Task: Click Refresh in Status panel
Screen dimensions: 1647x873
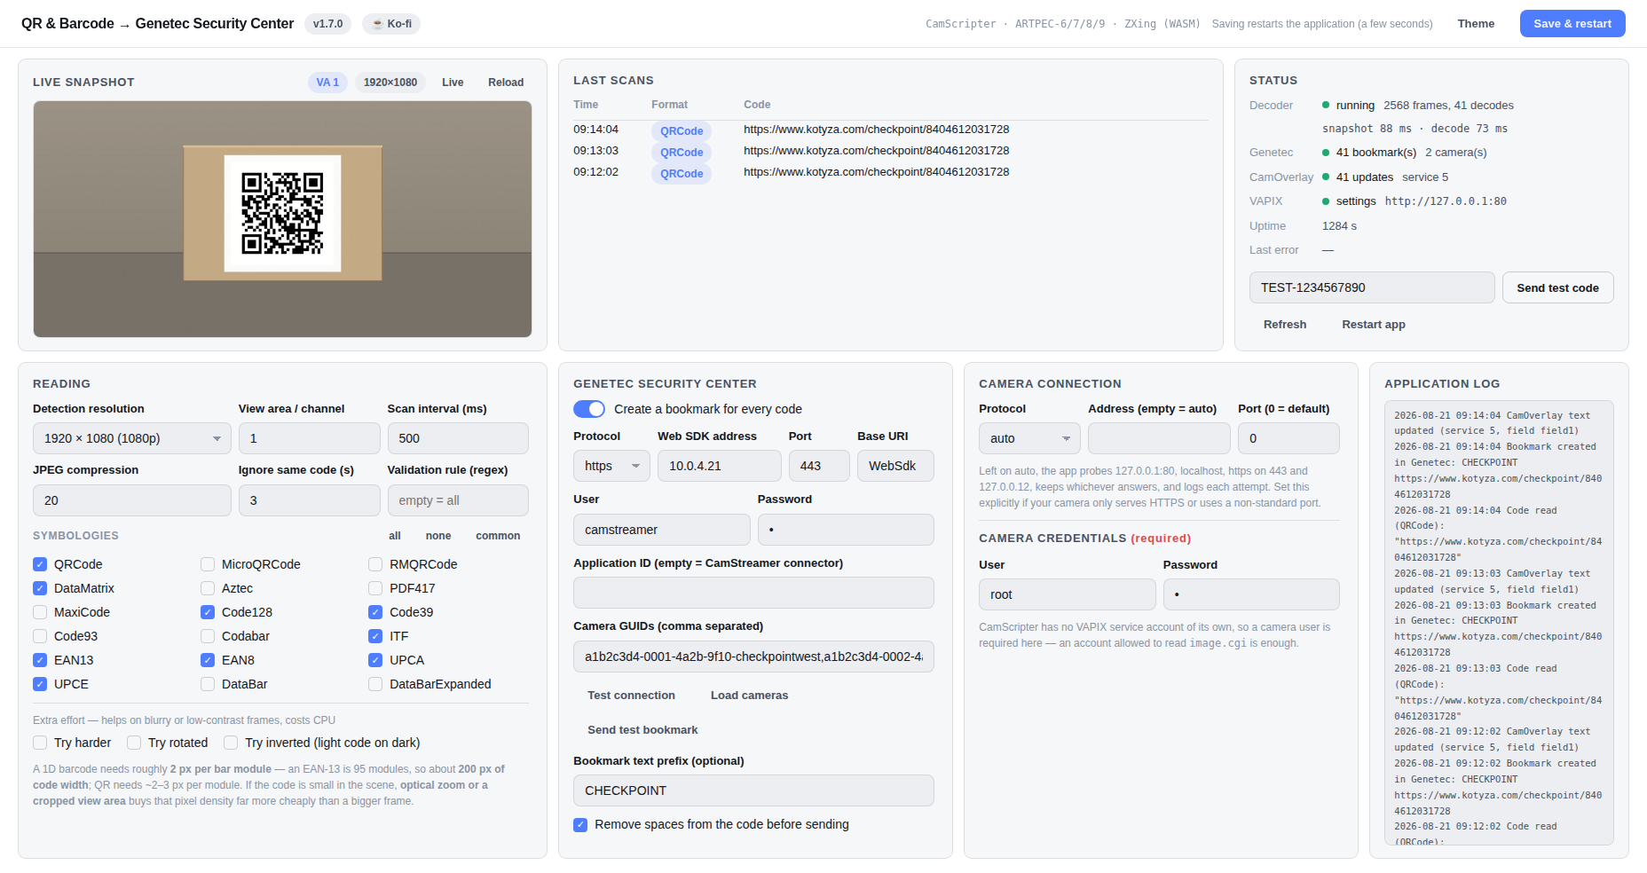Action: 1285,325
